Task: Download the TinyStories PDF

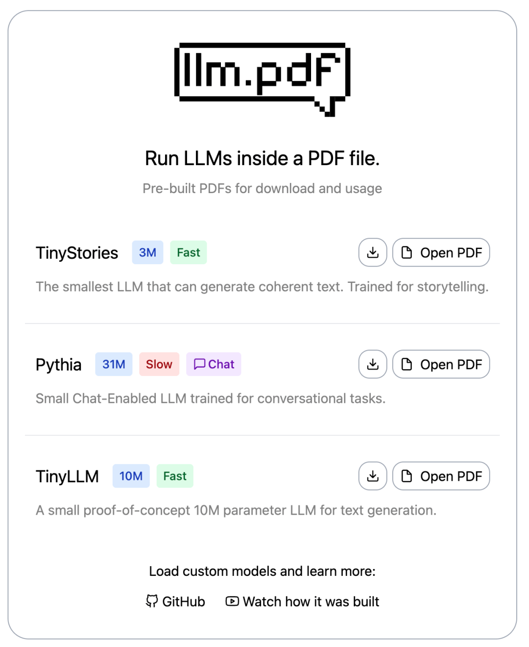Action: point(373,252)
